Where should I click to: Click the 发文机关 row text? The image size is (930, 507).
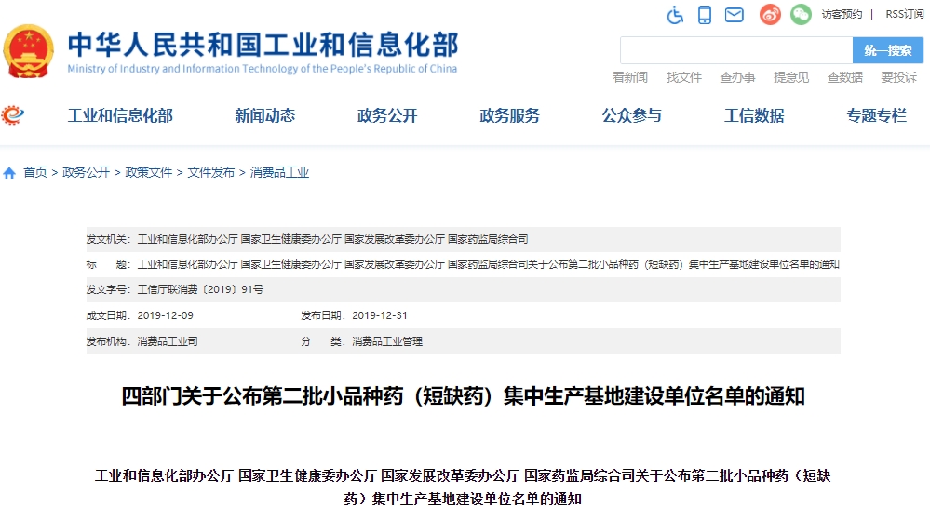[x=332, y=240]
